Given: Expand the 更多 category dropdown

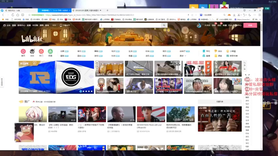Looking at the screenshot, I should [x=183, y=56].
